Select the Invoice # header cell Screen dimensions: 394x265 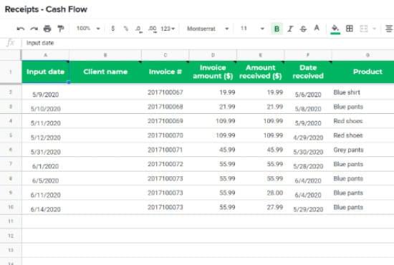tap(165, 72)
